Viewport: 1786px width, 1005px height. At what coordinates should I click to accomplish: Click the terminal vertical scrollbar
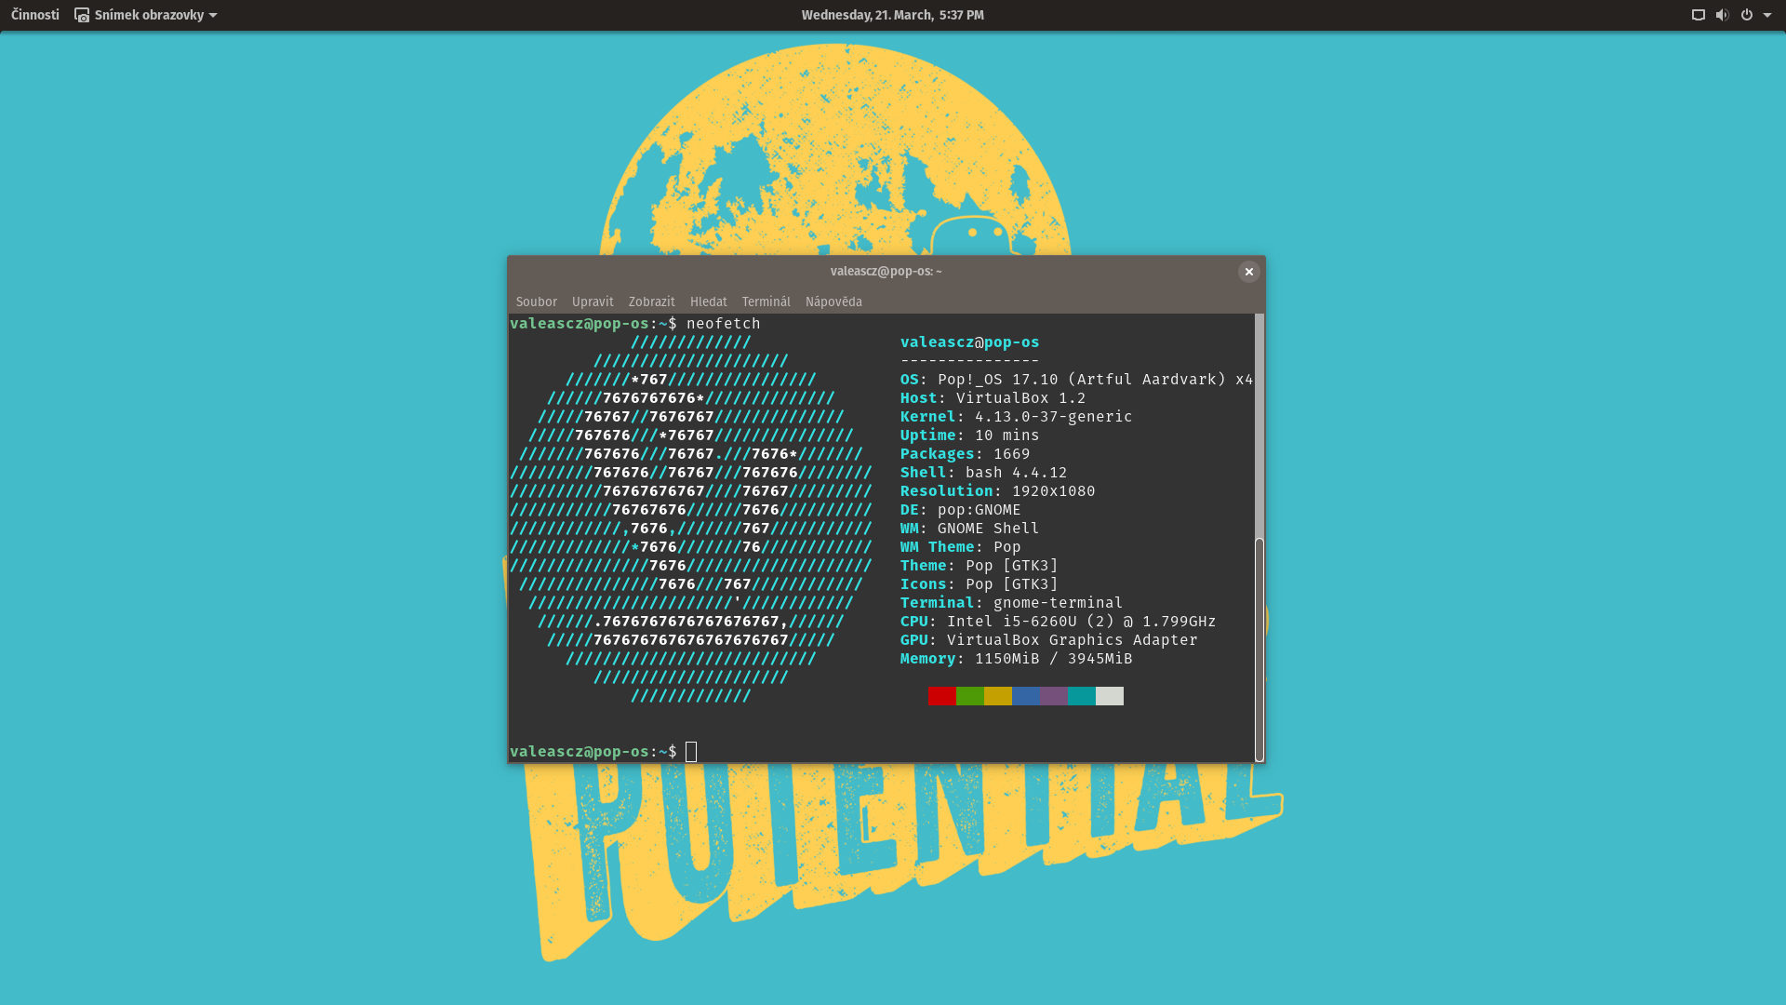coord(1260,650)
